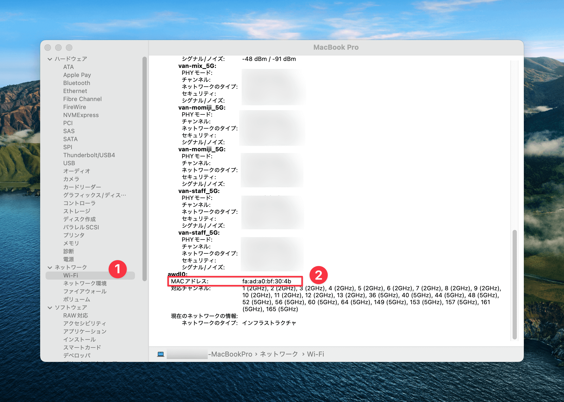Select NVMExpress entry

point(81,115)
